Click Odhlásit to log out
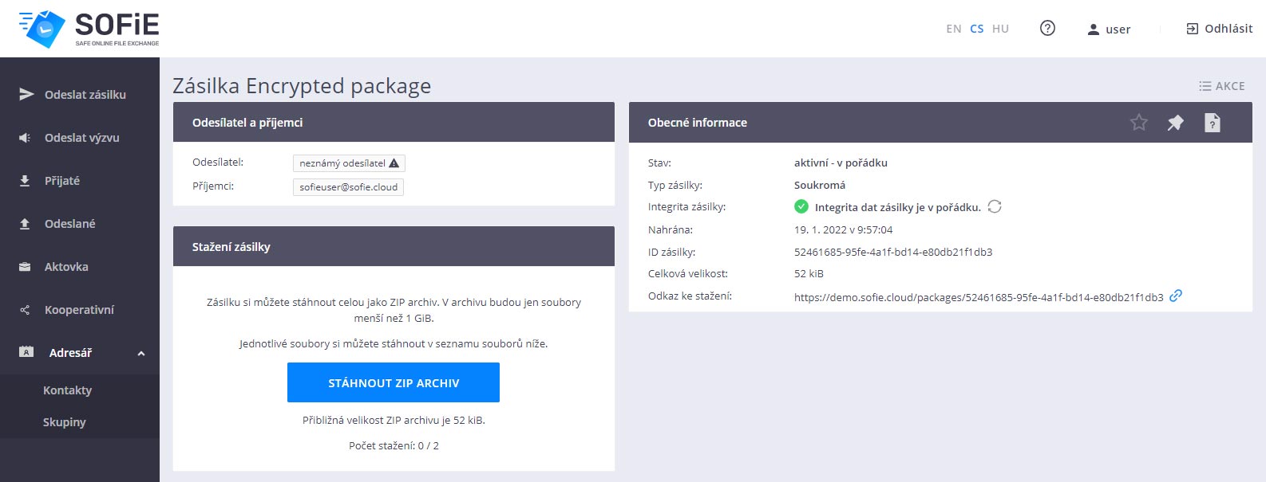 (x=1219, y=29)
